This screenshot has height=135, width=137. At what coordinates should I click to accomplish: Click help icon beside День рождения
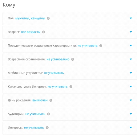[x=51, y=100]
